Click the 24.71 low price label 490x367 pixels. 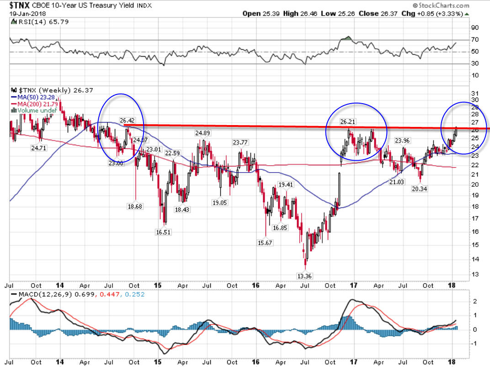pyautogui.click(x=39, y=148)
